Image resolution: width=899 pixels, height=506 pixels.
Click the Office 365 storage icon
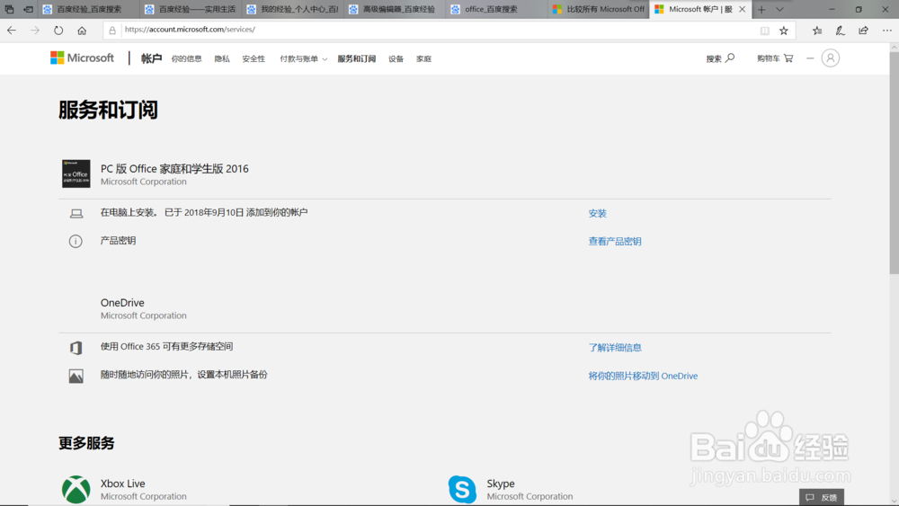pyautogui.click(x=76, y=347)
